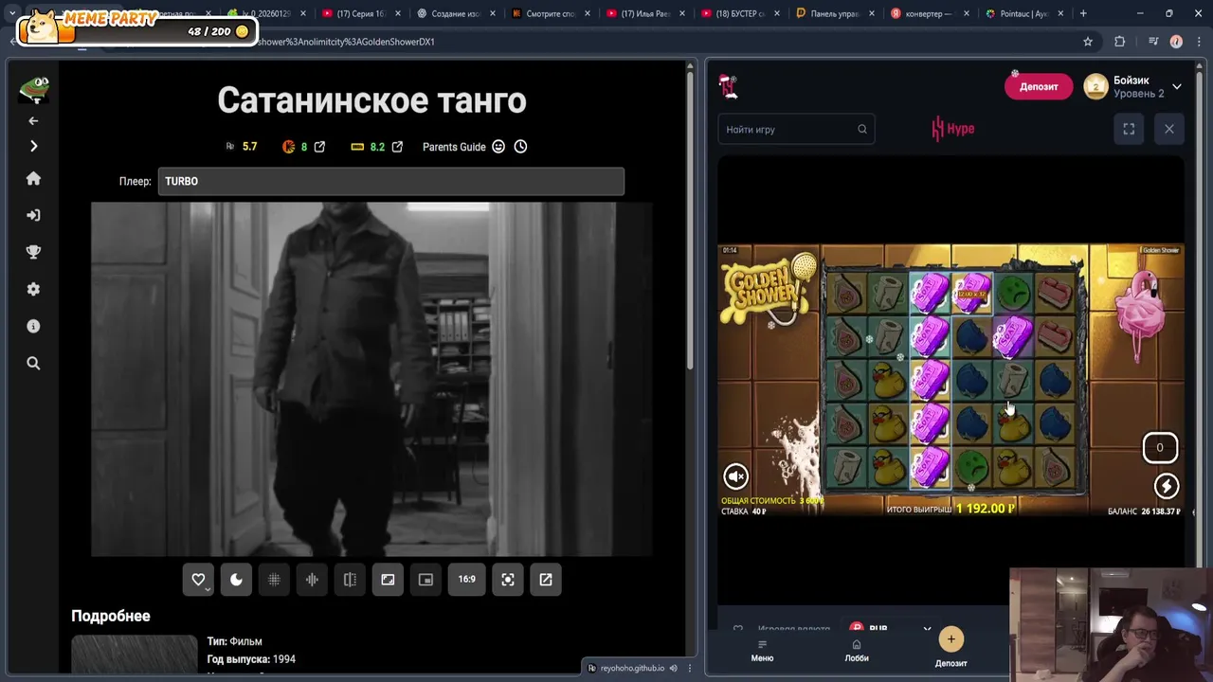The height and width of the screenshot is (682, 1213).
Task: Toggle fullscreen for the casino game
Action: [1129, 129]
